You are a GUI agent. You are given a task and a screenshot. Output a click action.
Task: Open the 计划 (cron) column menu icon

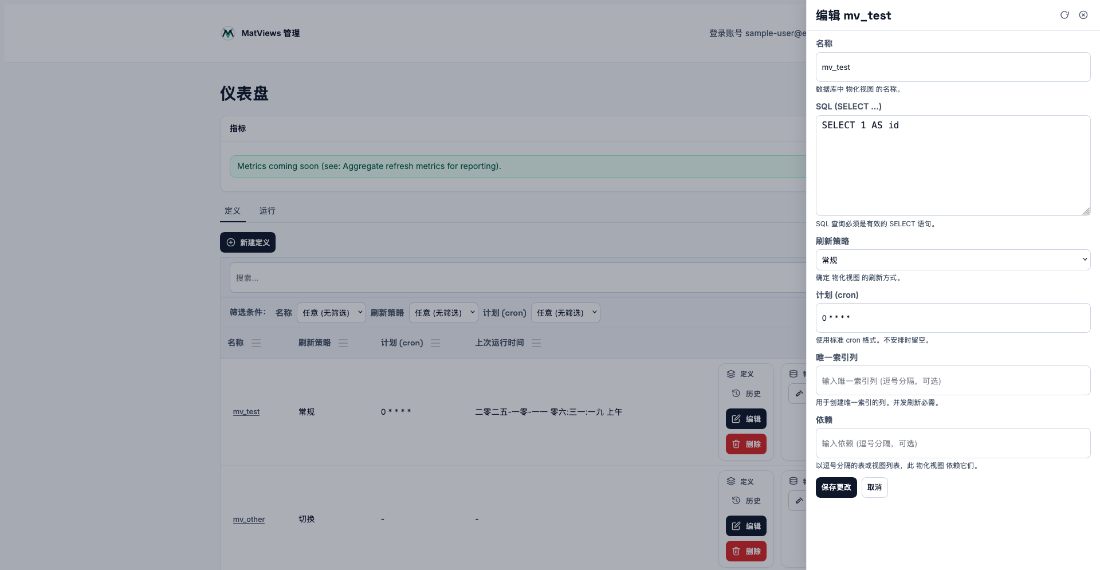point(435,343)
